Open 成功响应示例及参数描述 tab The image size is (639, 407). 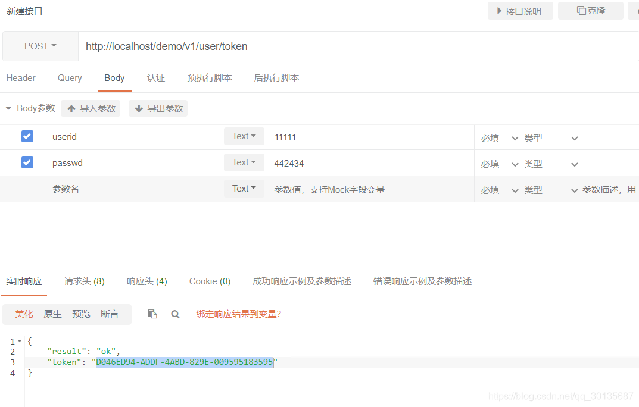pyautogui.click(x=302, y=281)
